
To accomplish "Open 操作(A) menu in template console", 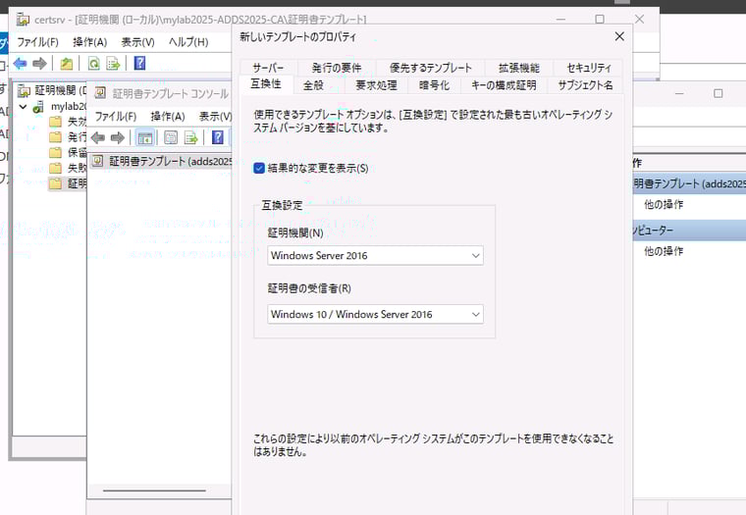I will 168,117.
